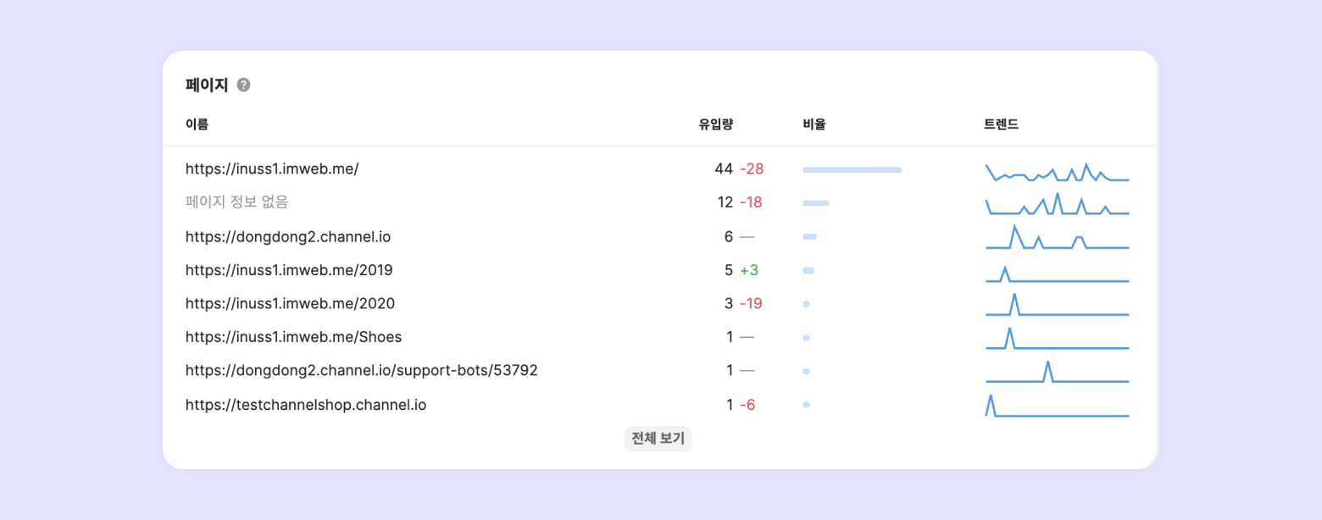Click the trend sparkline for https://inuss1.imweb.me/
This screenshot has width=1322, height=520.
click(x=1057, y=170)
